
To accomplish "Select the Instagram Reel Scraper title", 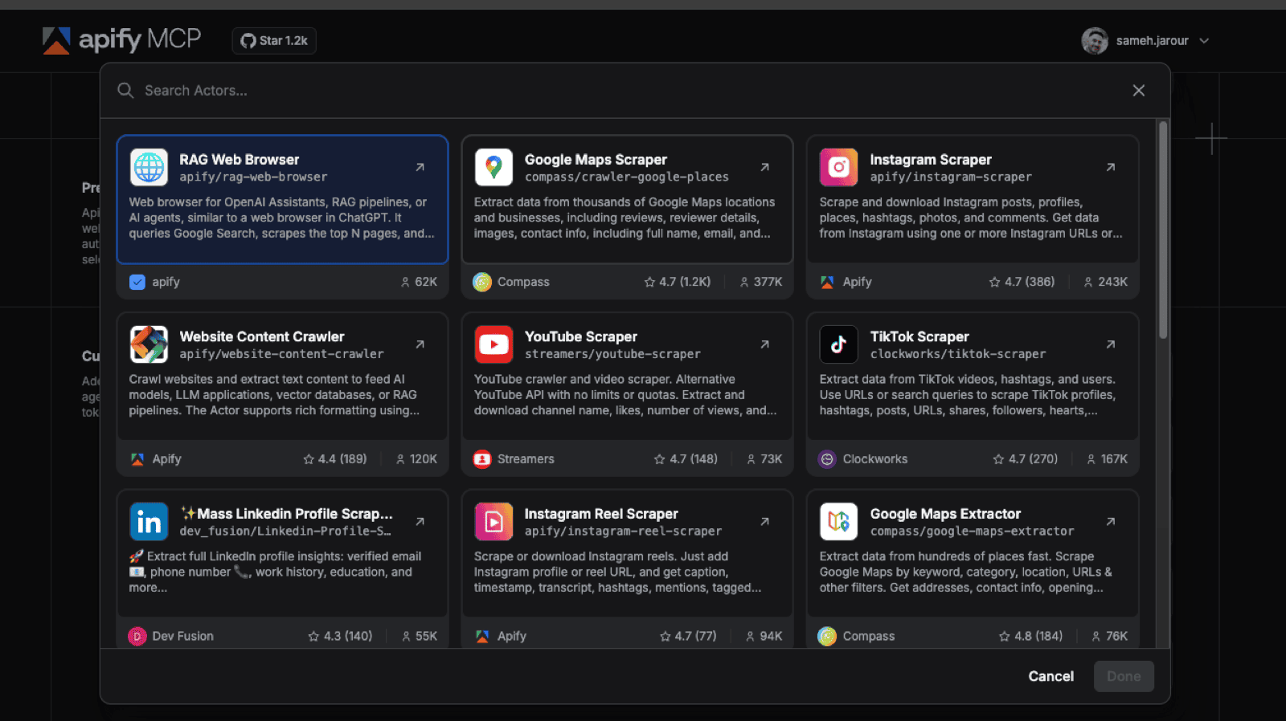I will coord(601,514).
